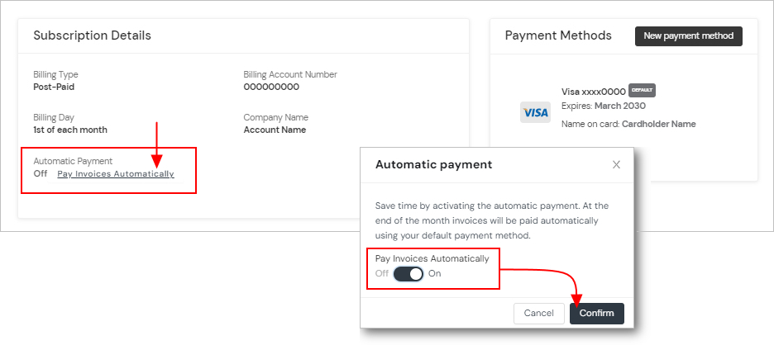Click the Billing Account Number value 000000000
The height and width of the screenshot is (345, 774).
[271, 87]
